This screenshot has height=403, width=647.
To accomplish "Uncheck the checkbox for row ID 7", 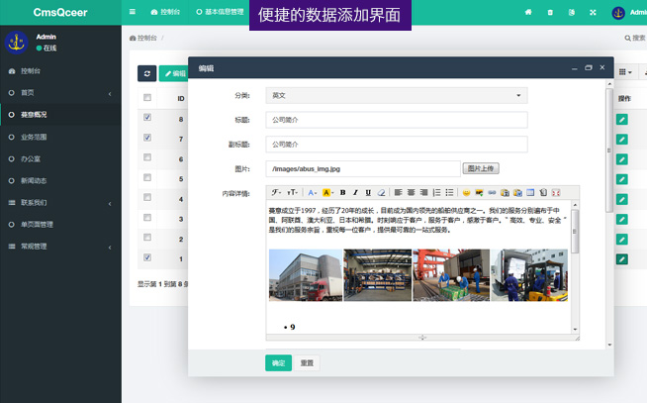I will point(147,137).
